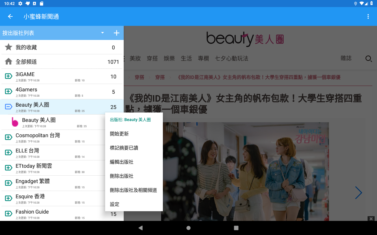Screen dimensions: 377x235
Task: Expand the ELLE 台灣 publisher
Action: [9, 153]
